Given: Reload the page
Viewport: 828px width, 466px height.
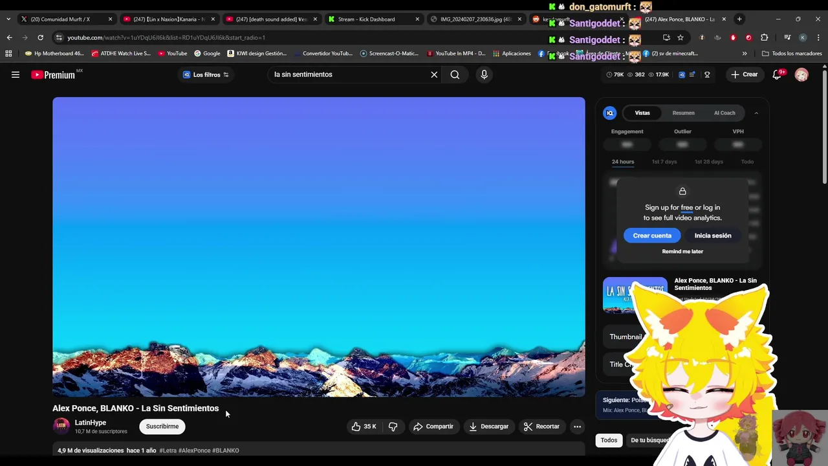Looking at the screenshot, I should click(40, 38).
